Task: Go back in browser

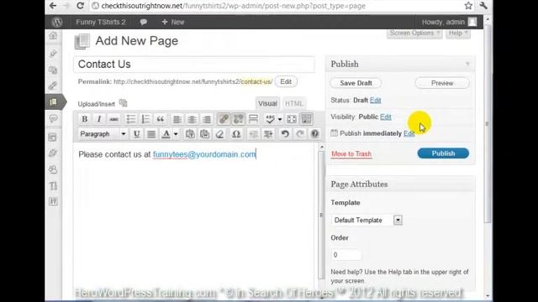Action: pyautogui.click(x=53, y=6)
